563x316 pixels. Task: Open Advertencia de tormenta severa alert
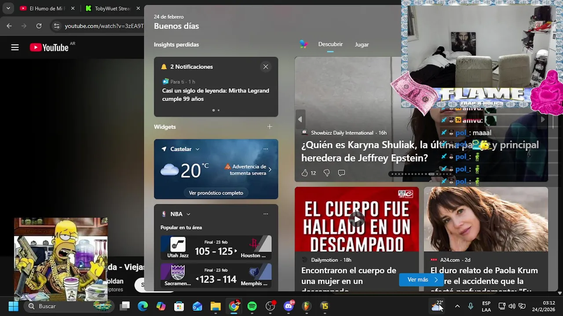click(x=248, y=170)
